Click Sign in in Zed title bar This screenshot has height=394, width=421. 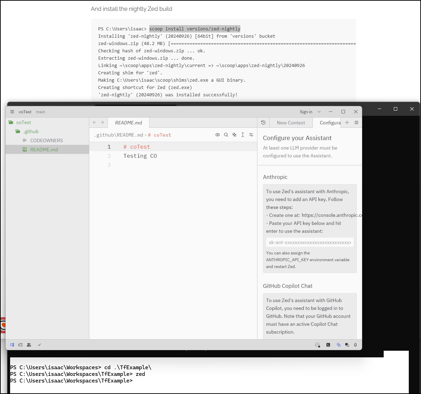[x=306, y=112]
